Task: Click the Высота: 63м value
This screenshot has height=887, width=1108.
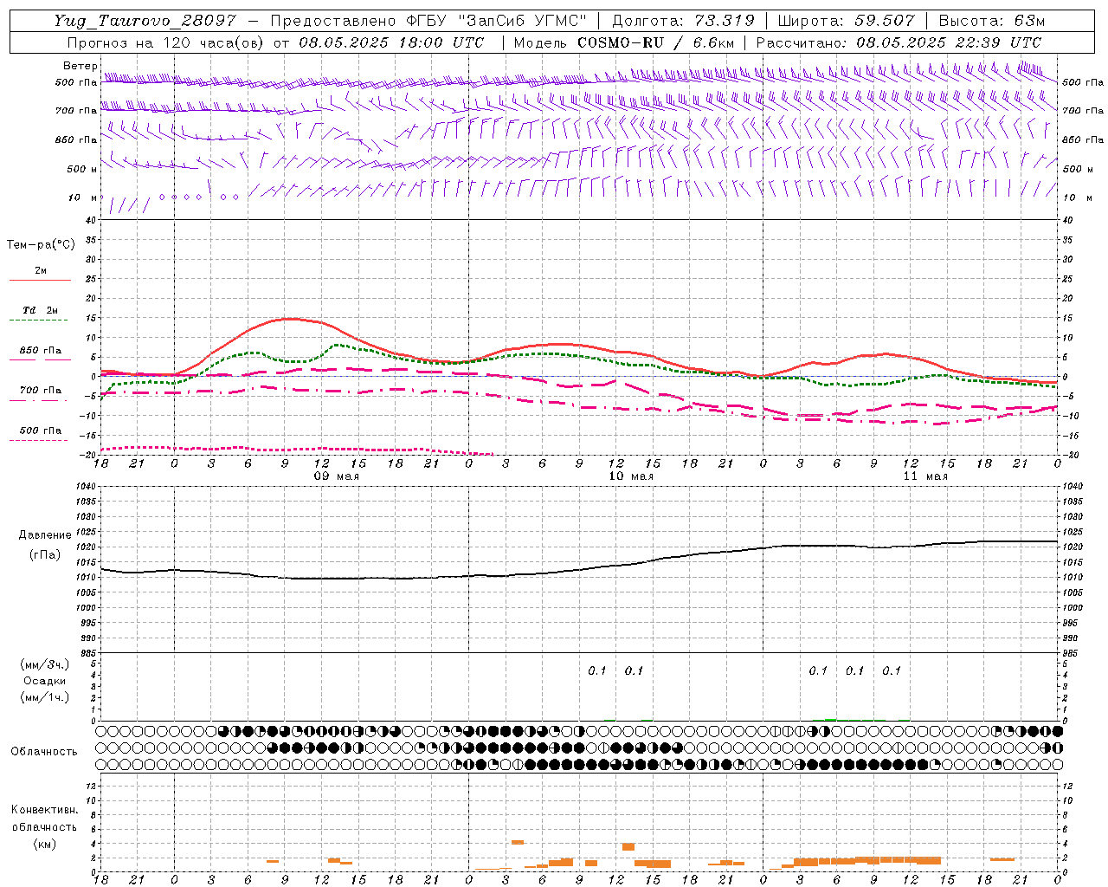Action: tap(992, 21)
